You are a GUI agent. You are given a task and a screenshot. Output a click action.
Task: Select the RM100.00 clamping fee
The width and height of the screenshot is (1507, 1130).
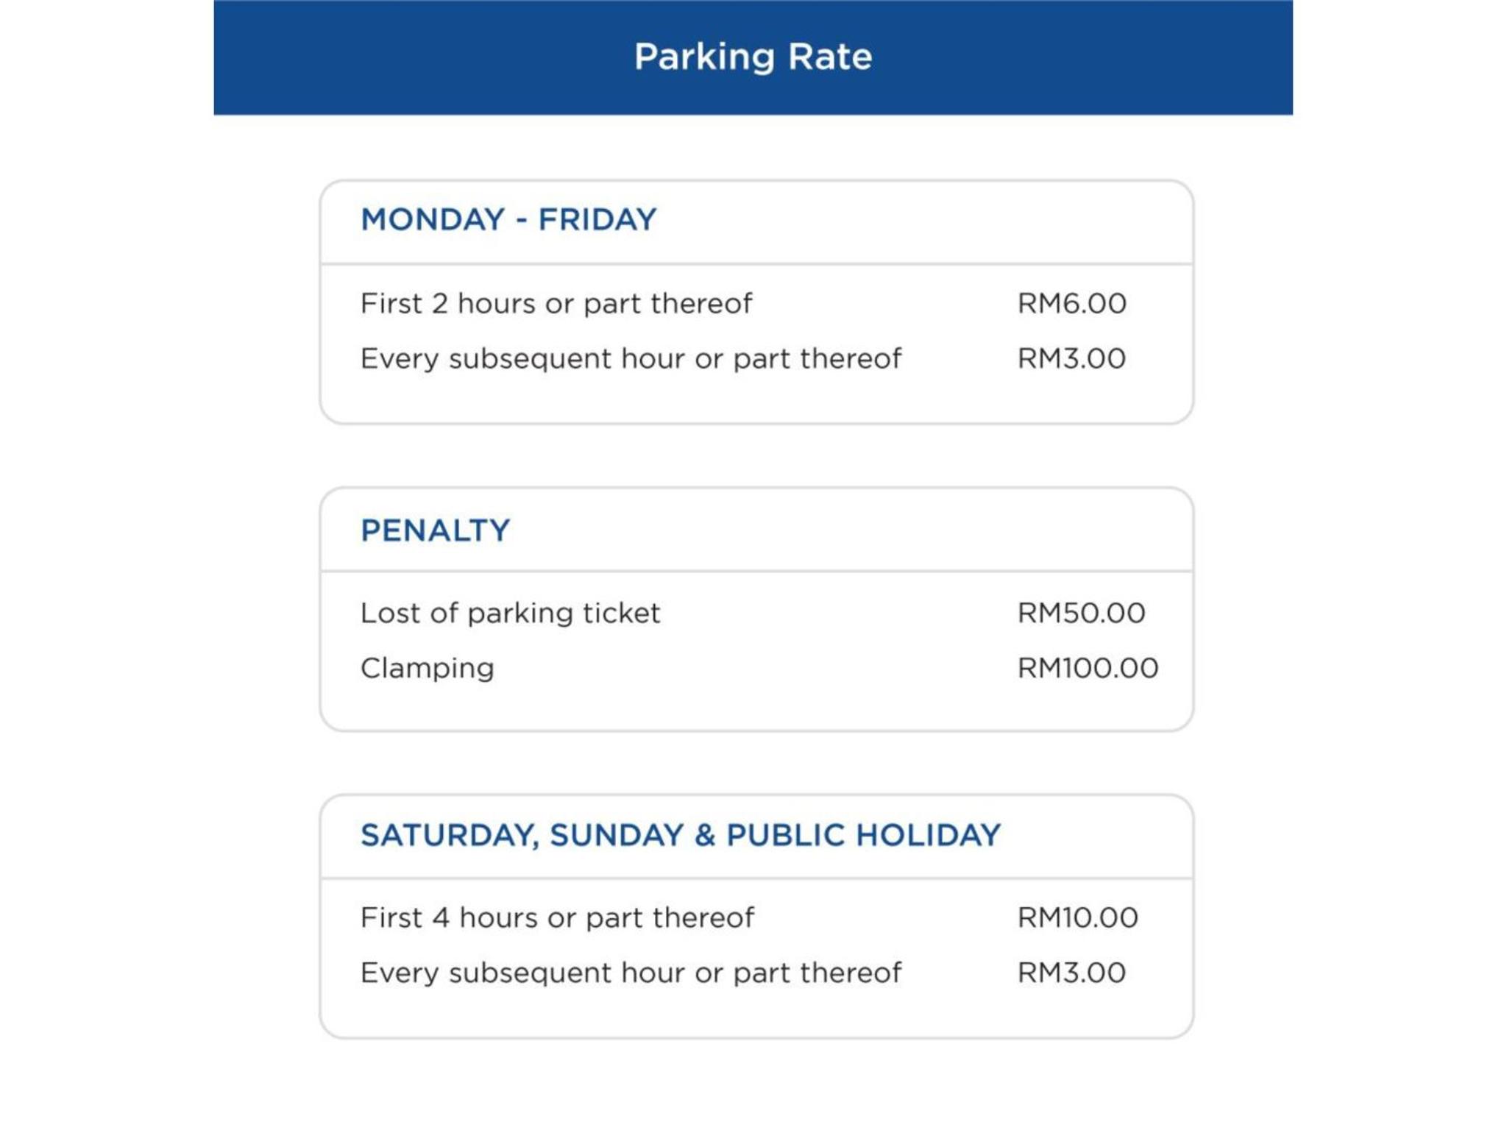[x=1088, y=668]
